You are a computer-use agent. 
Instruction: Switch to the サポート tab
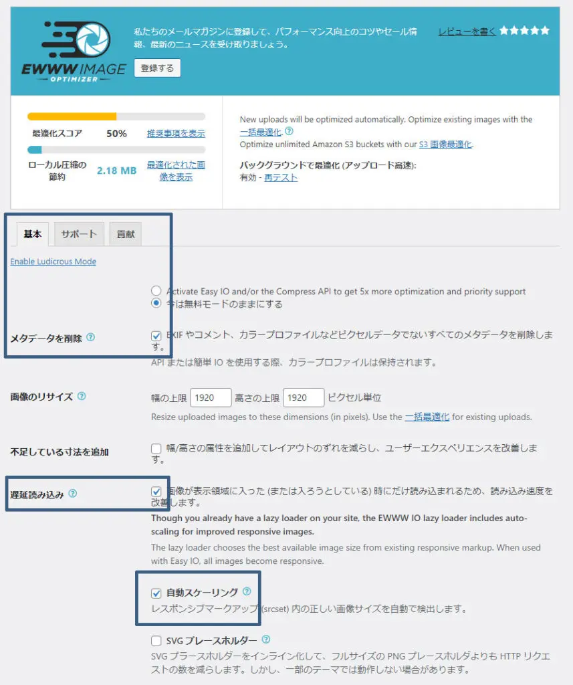pos(79,234)
